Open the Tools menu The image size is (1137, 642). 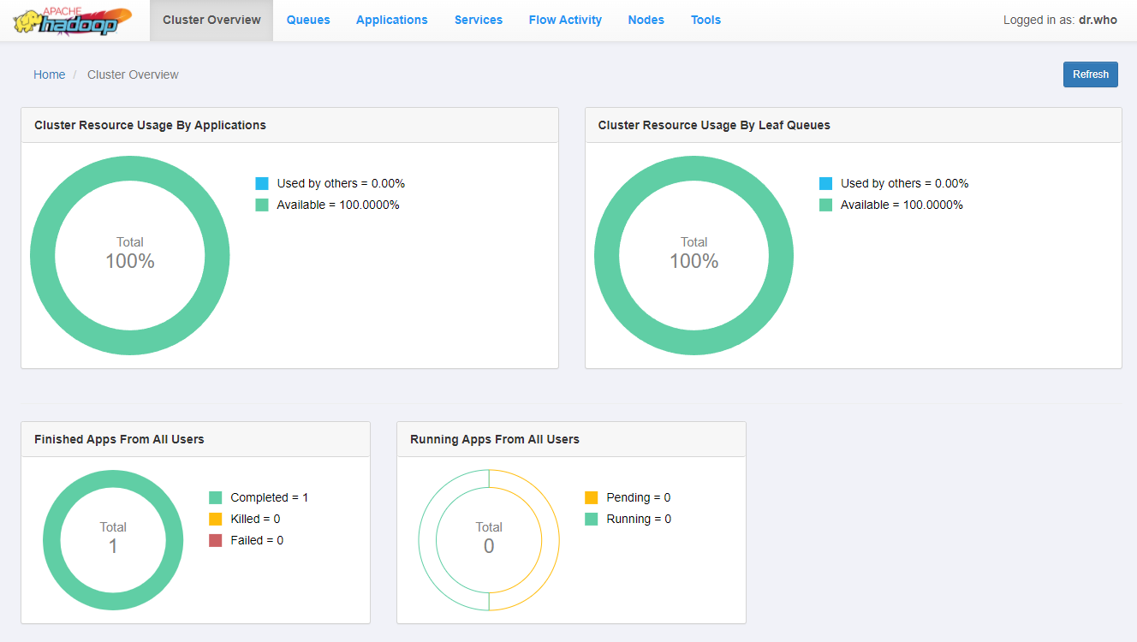pyautogui.click(x=706, y=20)
